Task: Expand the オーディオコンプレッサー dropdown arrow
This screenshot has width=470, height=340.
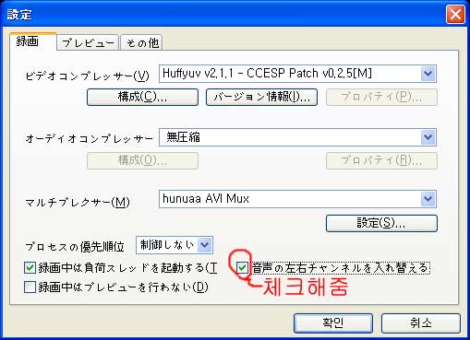Action: 428,137
